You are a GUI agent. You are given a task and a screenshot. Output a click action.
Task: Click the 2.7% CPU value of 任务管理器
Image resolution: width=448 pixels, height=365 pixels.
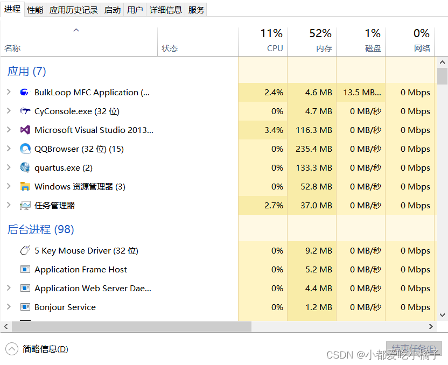pos(274,205)
